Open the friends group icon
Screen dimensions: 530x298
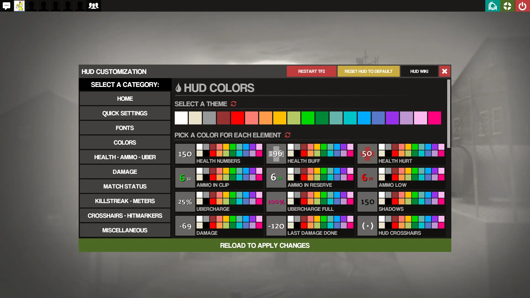[x=94, y=6]
